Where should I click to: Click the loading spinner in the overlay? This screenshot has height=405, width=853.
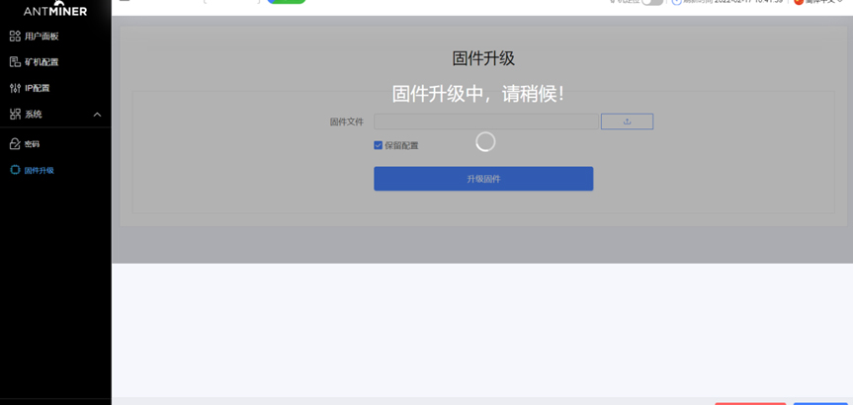click(485, 142)
